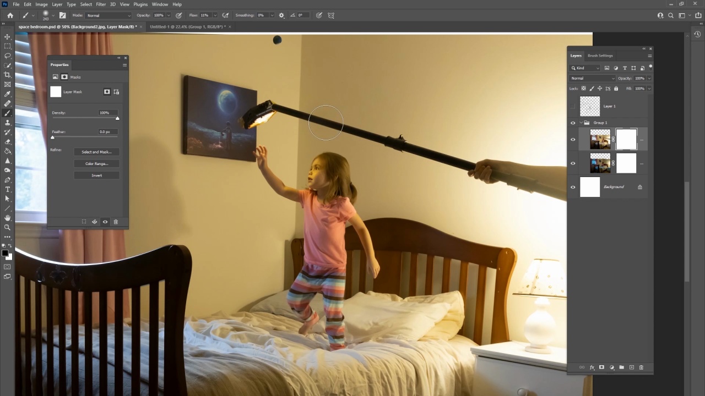Pick the Type tool in toolbar
The height and width of the screenshot is (396, 705).
pyautogui.click(x=7, y=189)
